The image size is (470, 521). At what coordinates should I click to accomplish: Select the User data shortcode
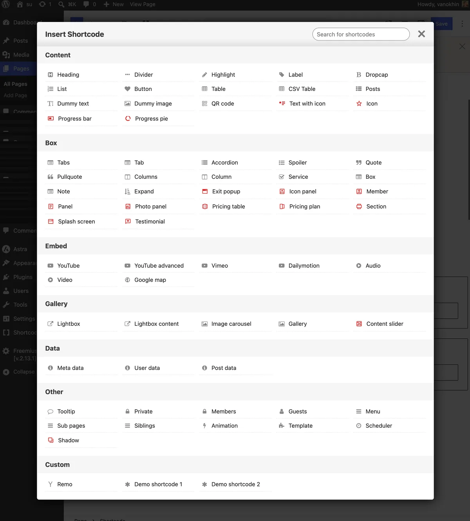click(158, 368)
